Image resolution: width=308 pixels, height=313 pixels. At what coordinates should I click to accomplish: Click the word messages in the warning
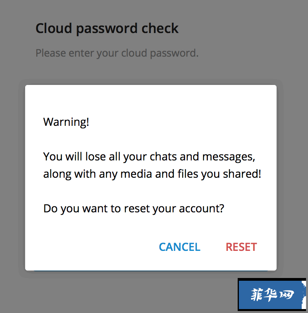tap(229, 157)
